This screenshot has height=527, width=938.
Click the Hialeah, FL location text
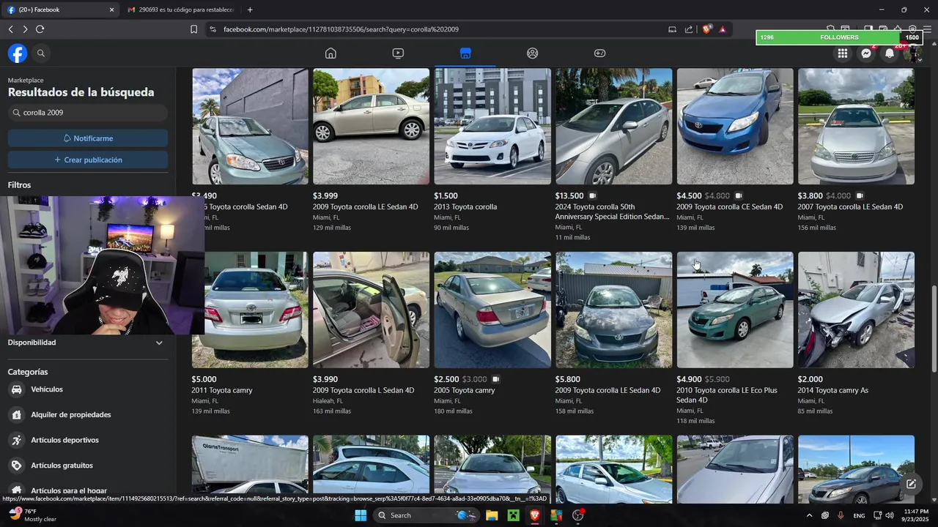[x=328, y=401]
